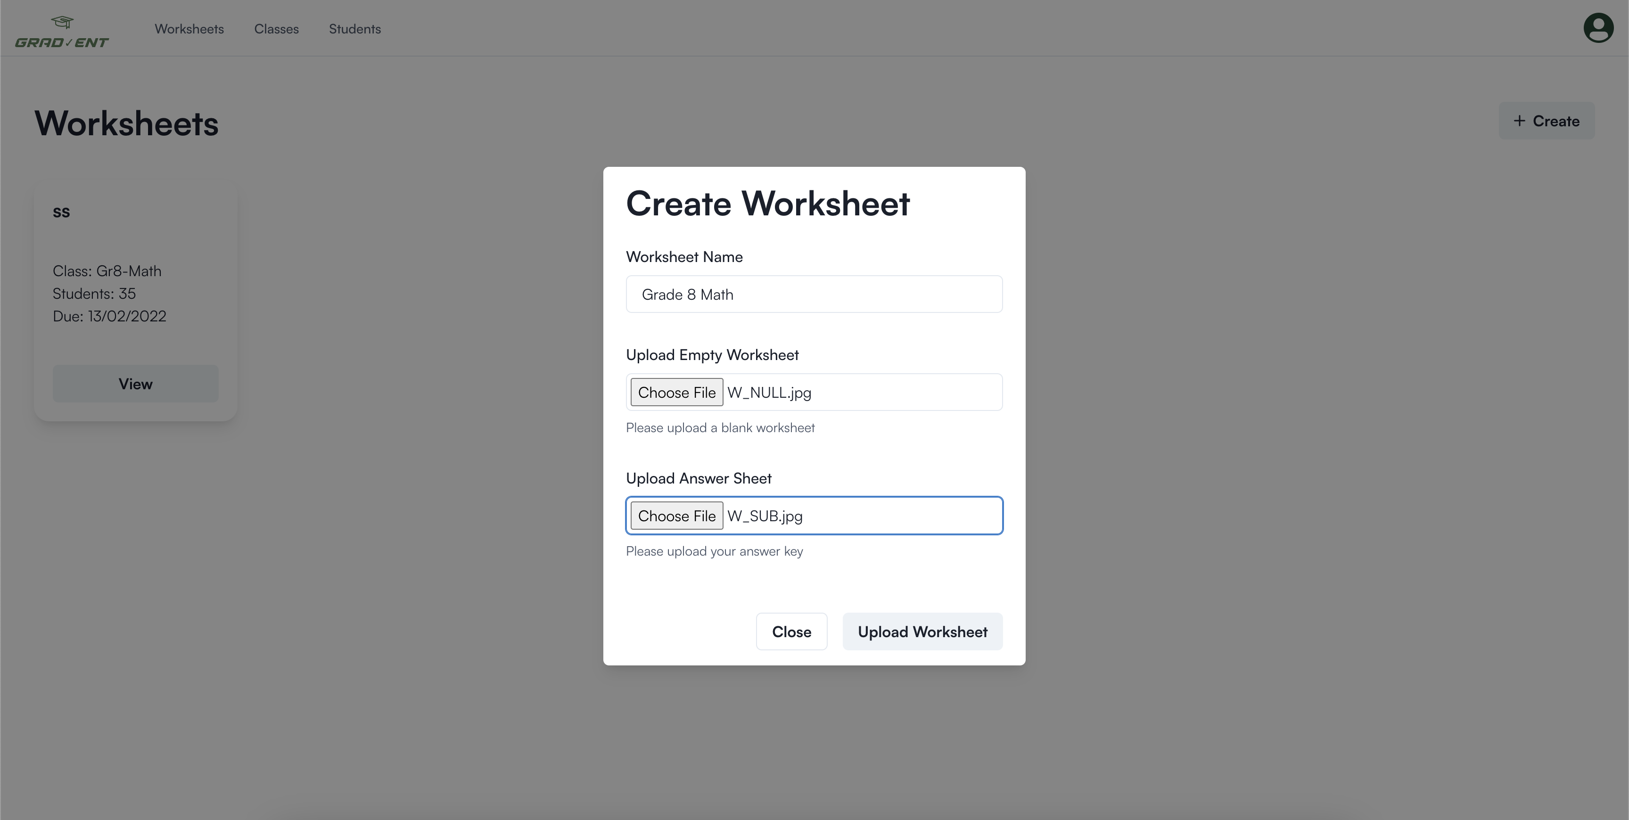Click the W_SUB.jpg file name
Screen dimensions: 1629x820
coord(765,516)
